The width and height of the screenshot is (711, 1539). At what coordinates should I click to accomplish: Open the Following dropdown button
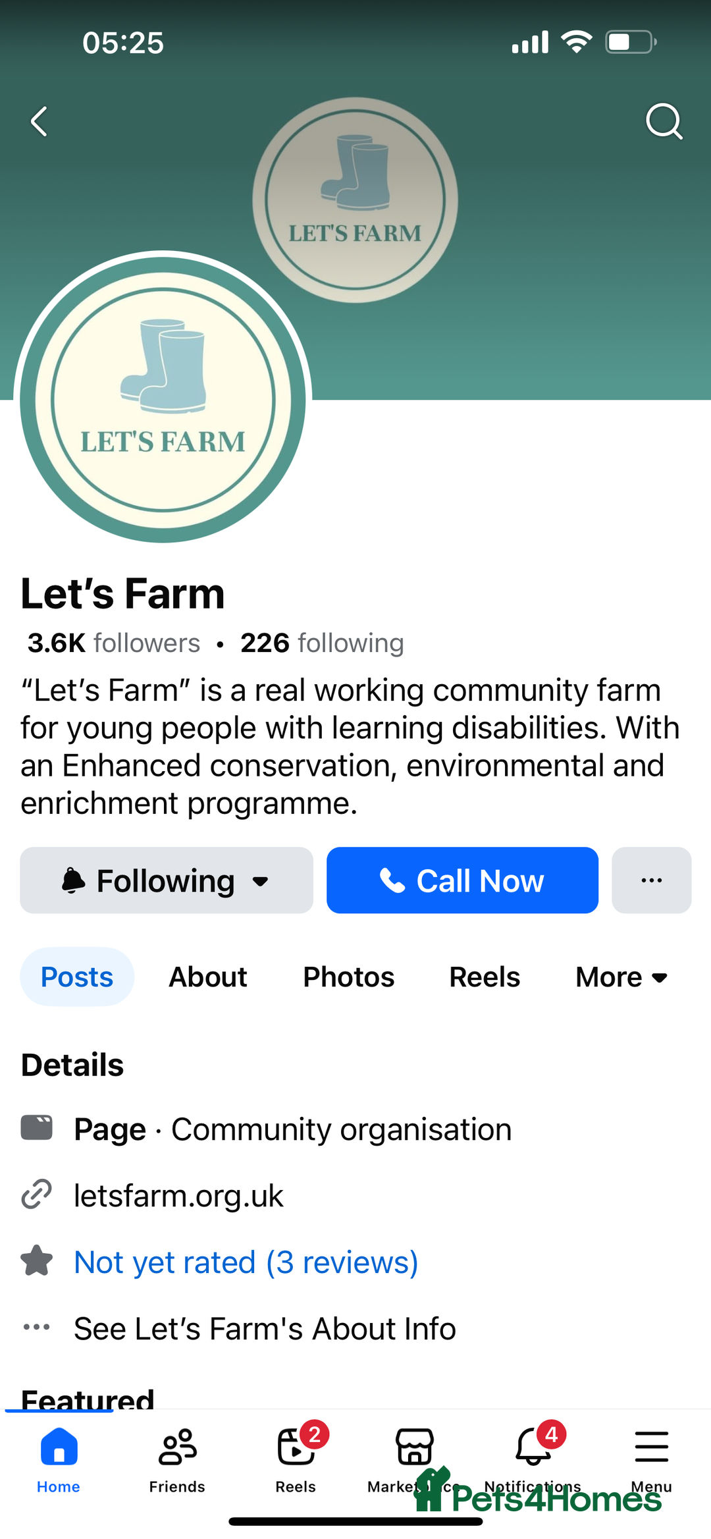pyautogui.click(x=167, y=880)
